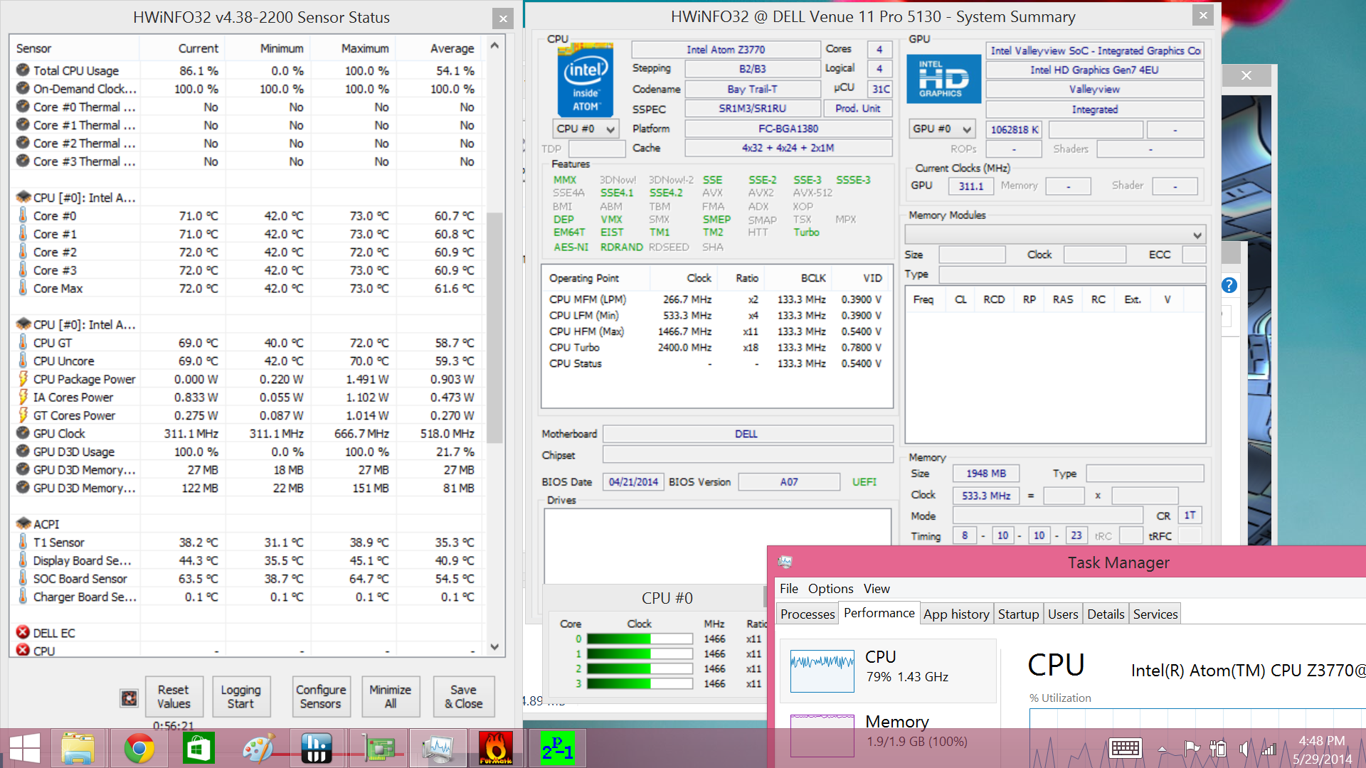Switch to the Services tab

coord(1155,614)
